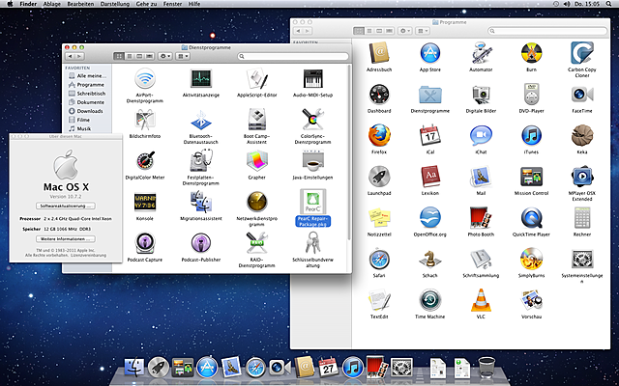Select the Boot Camp-Assistent icon
619x386 pixels.
point(257,120)
